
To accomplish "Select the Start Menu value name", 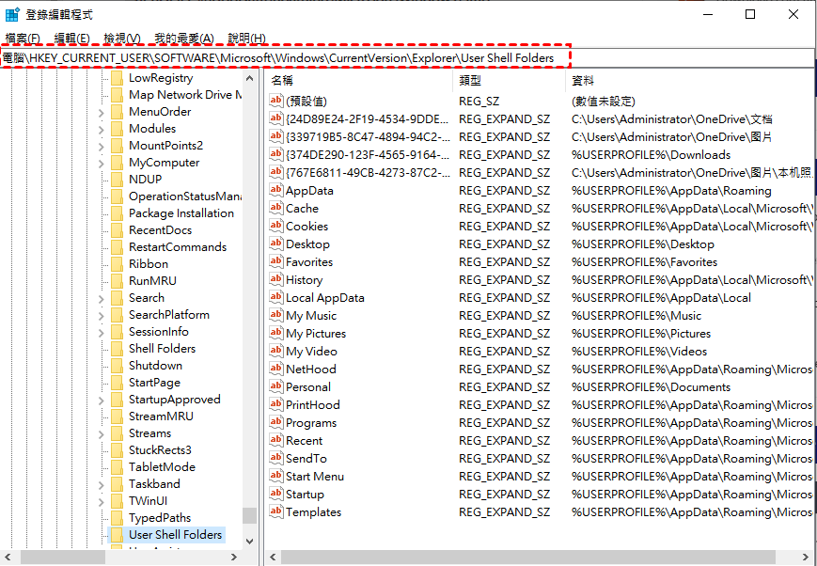I will (x=315, y=477).
